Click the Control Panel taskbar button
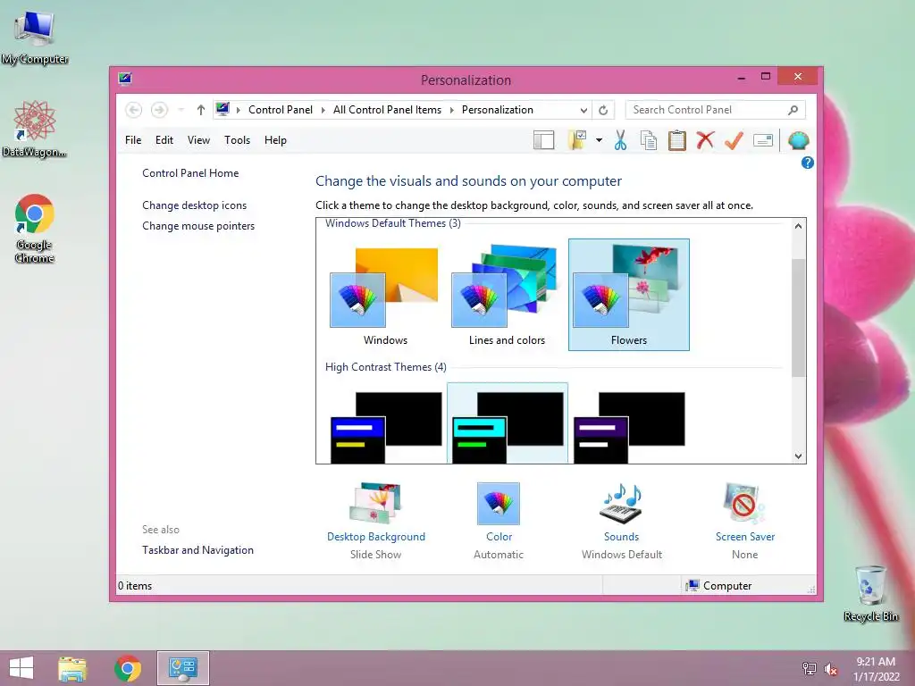This screenshot has height=686, width=915. pos(182,668)
